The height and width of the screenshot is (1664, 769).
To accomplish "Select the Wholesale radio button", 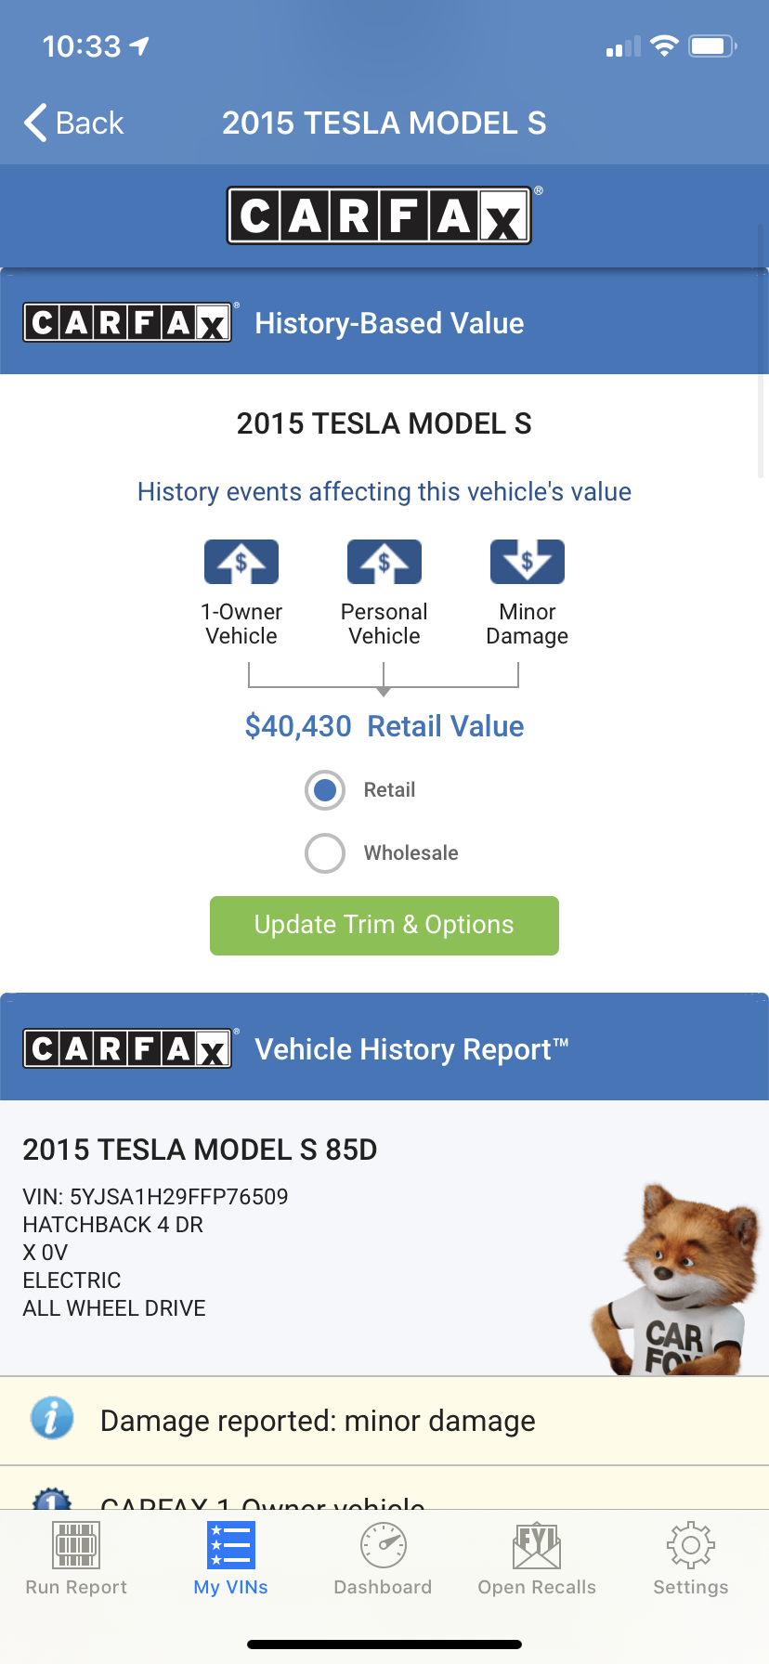I will click(x=325, y=853).
